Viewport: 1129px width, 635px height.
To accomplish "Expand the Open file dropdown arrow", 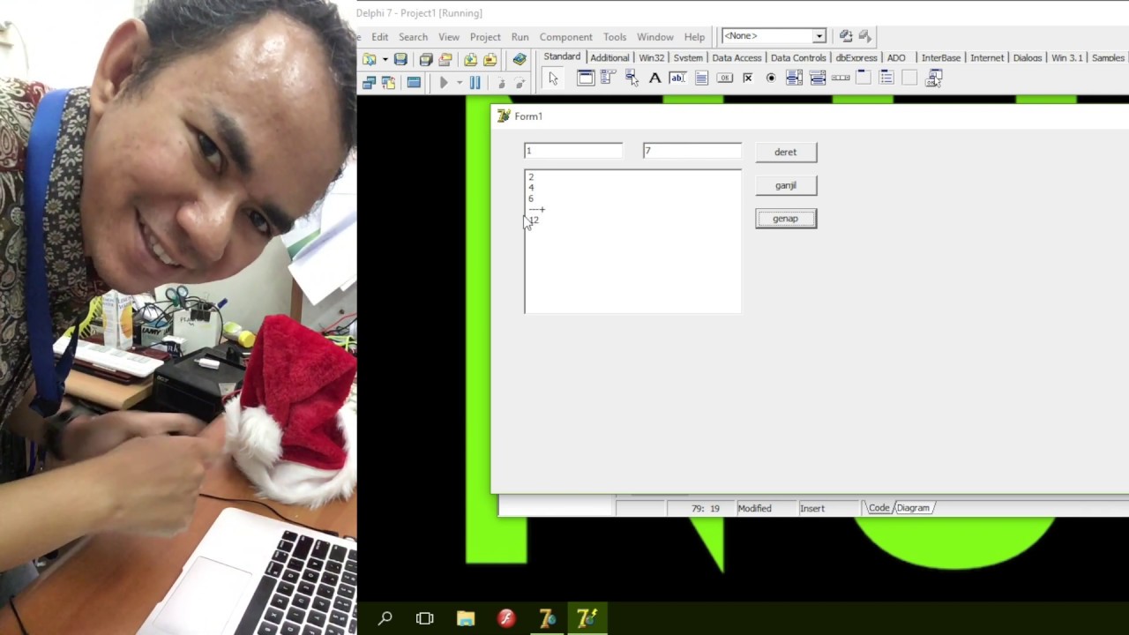I will [385, 59].
